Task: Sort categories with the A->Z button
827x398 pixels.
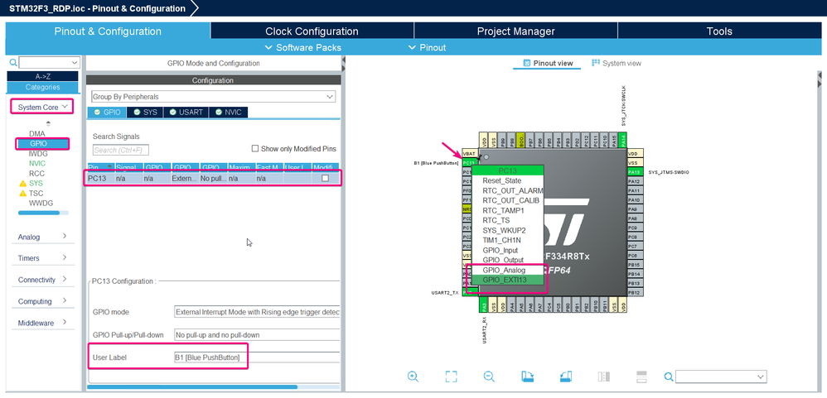Action: pyautogui.click(x=43, y=76)
